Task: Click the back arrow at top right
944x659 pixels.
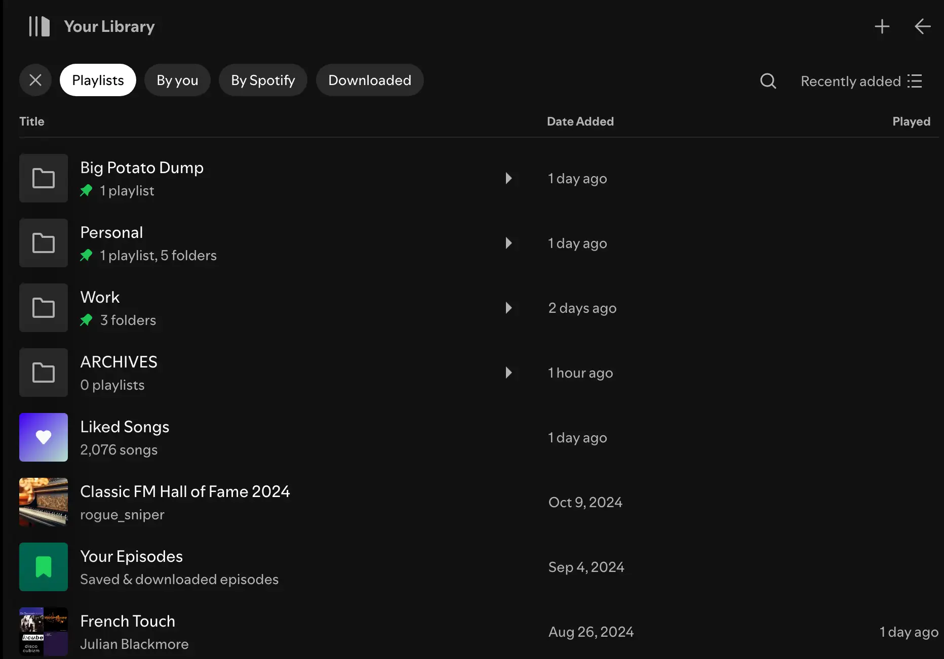Action: click(x=922, y=26)
